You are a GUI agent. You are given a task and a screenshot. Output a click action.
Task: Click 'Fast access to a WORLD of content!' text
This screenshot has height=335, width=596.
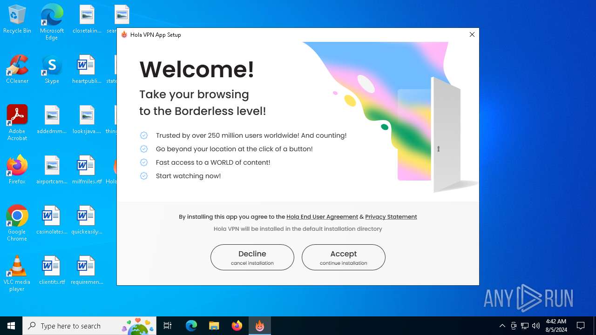click(x=213, y=162)
